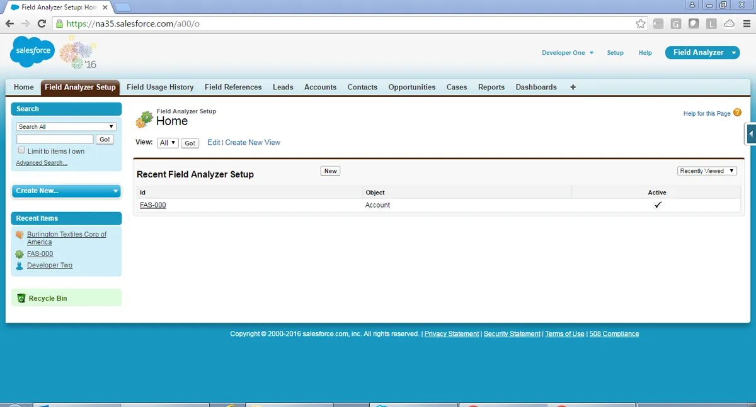Viewport: 756px width, 407px height.
Task: Check Limit to items I own
Action: pos(22,151)
